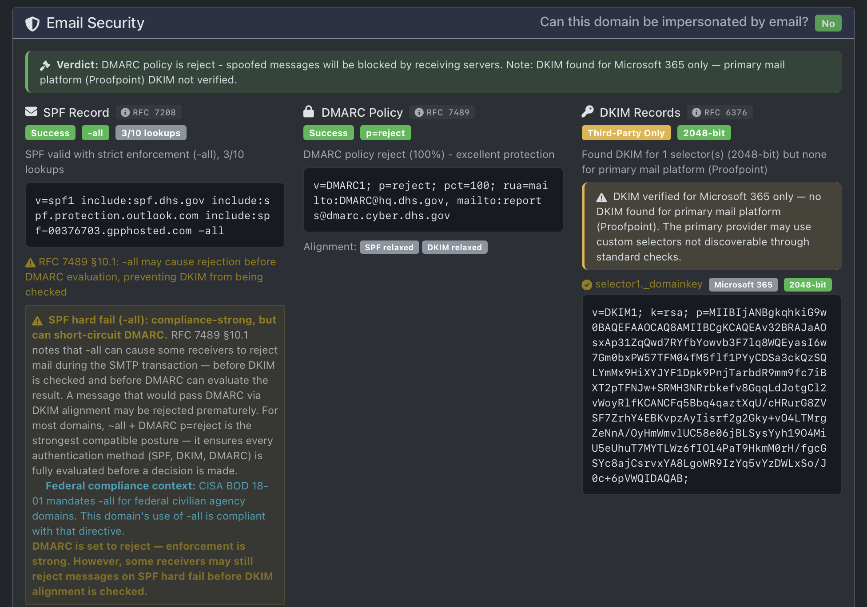Click the SPF Record Success badge
Image resolution: width=867 pixels, height=607 pixels.
(50, 133)
